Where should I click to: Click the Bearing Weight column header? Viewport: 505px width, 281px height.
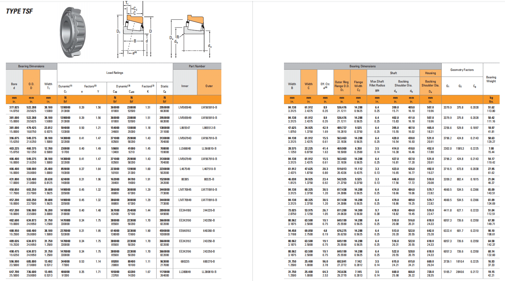pos(491,79)
